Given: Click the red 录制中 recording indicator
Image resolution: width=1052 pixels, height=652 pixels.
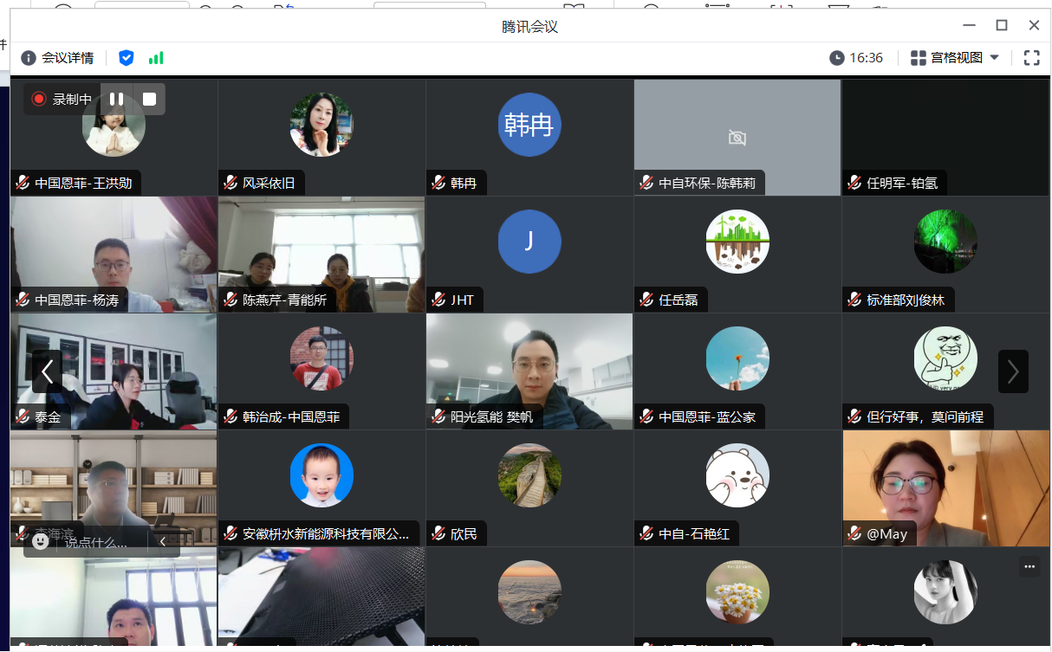Looking at the screenshot, I should (39, 100).
